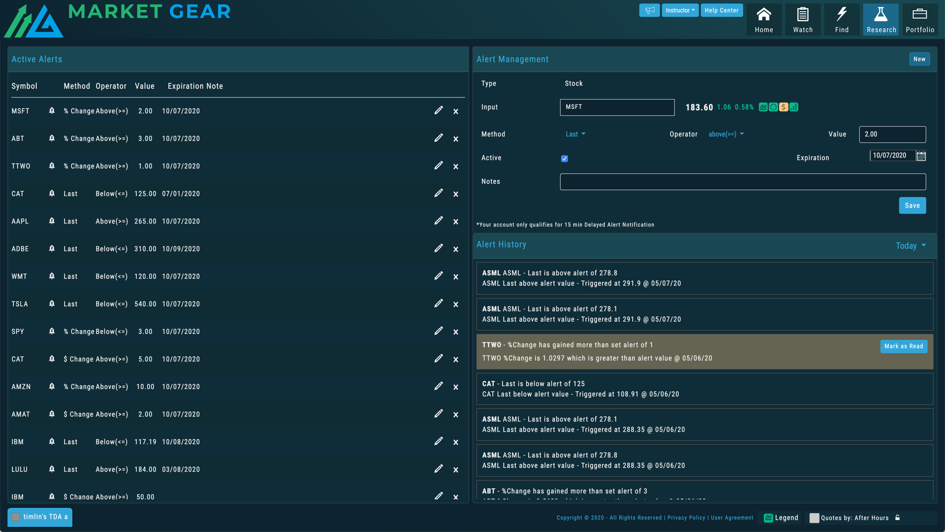
Task: Click the Value input field
Action: coord(892,134)
